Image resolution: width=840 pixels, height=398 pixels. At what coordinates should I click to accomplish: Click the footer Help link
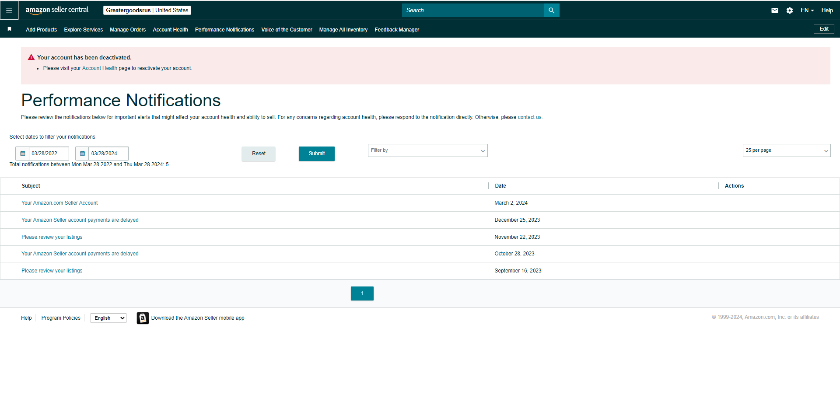(26, 318)
